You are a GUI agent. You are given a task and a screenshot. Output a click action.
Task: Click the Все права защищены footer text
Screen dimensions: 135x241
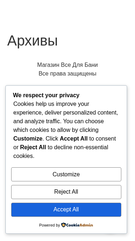67,73
